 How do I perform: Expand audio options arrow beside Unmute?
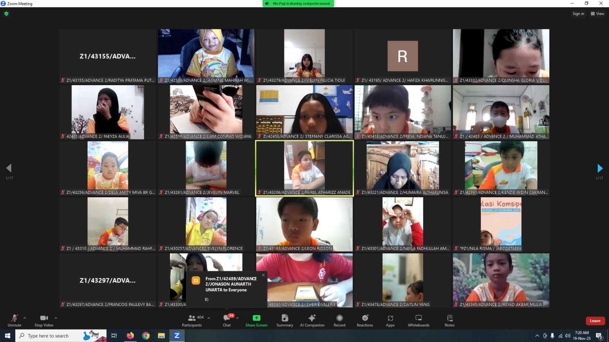tap(25, 318)
